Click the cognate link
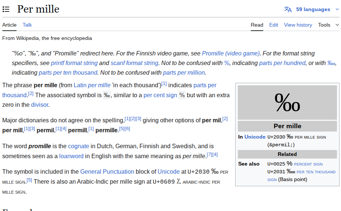Screen dimensions: 341x211 [x=78, y=146]
